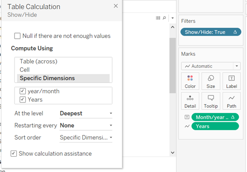Open the Restarting every dropdown
The height and width of the screenshot is (172, 247).
(x=86, y=125)
